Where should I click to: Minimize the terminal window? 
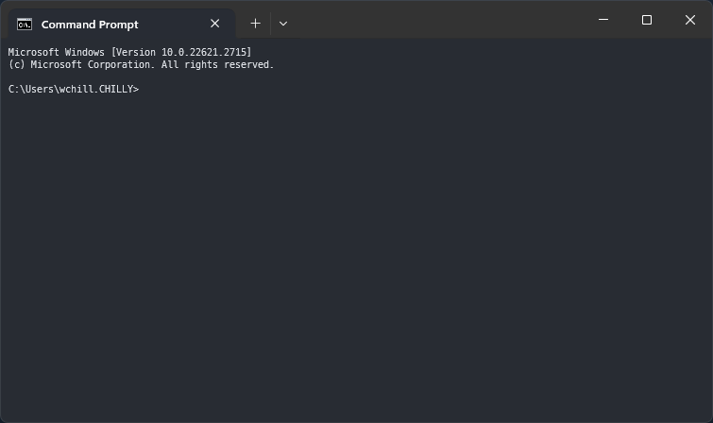point(603,20)
